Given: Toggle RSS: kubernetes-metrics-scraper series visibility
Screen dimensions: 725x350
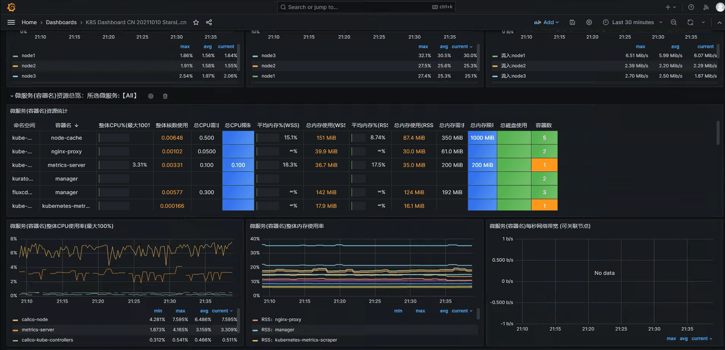Looking at the screenshot, I should (299, 340).
